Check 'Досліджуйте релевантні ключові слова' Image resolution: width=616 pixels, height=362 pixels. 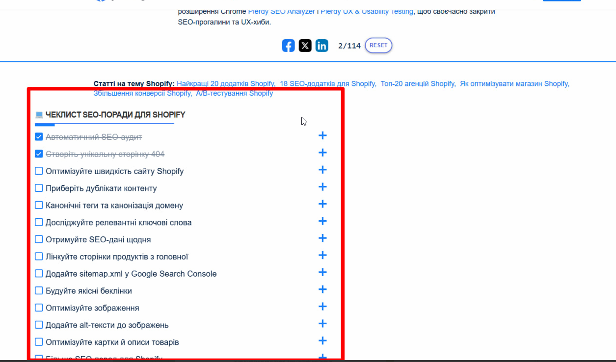(39, 222)
